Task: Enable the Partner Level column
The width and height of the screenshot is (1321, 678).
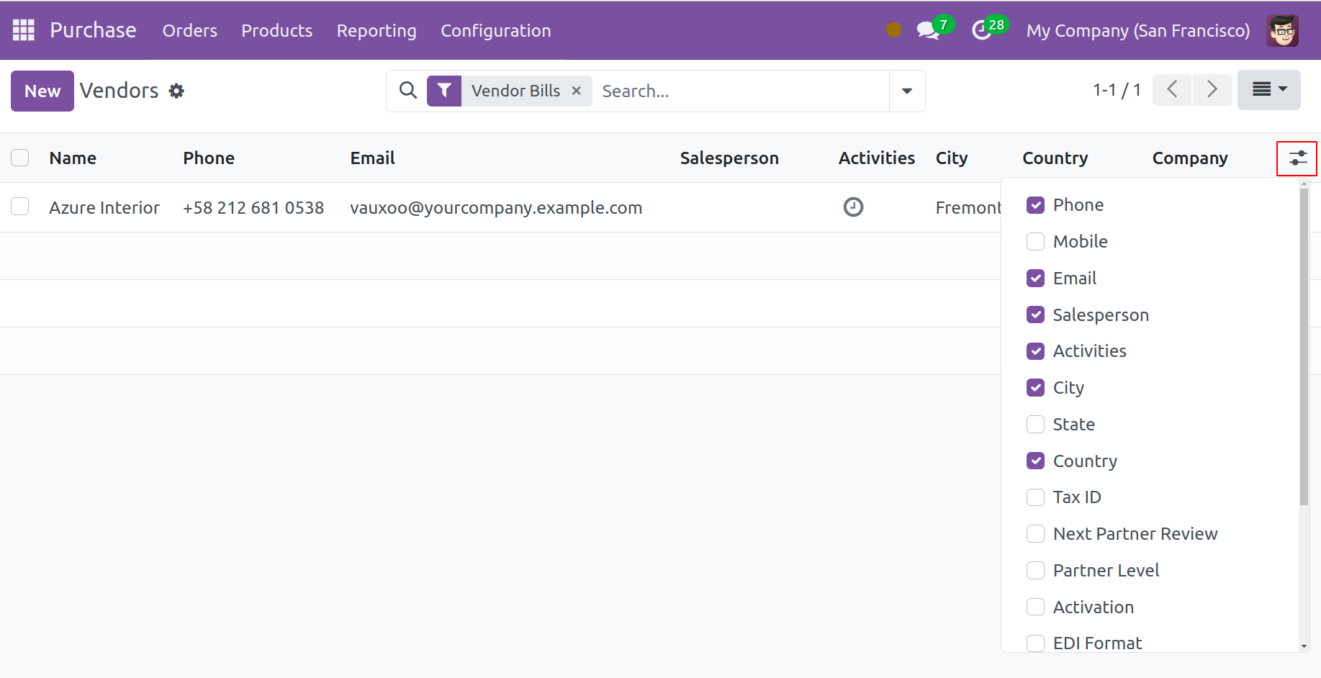Action: click(1035, 570)
